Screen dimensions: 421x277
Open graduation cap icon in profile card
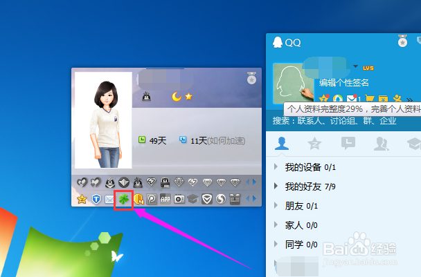192,199
